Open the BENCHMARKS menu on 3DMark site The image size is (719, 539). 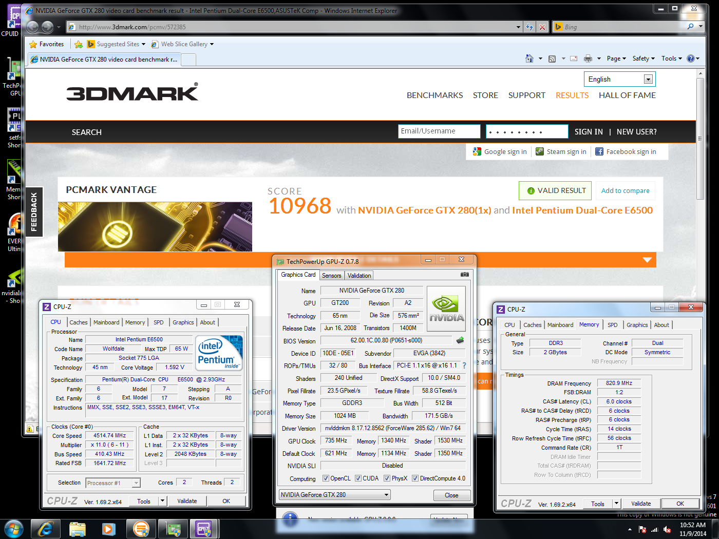click(x=434, y=95)
